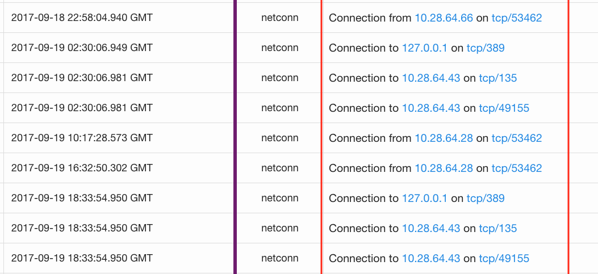Click tcp/53462 link in the 10:17:28 row
Screen dimensions: 598x274
coord(517,138)
